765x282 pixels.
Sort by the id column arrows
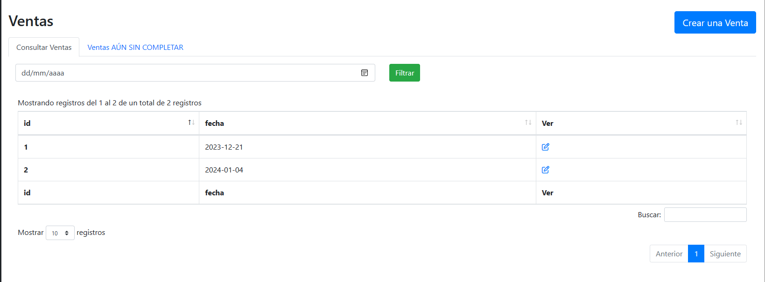pyautogui.click(x=191, y=123)
